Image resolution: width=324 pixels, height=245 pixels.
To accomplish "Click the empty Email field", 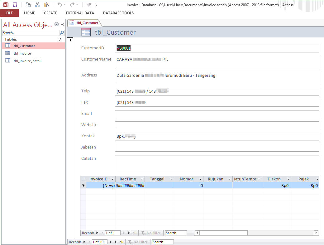I will pyautogui.click(x=217, y=114).
